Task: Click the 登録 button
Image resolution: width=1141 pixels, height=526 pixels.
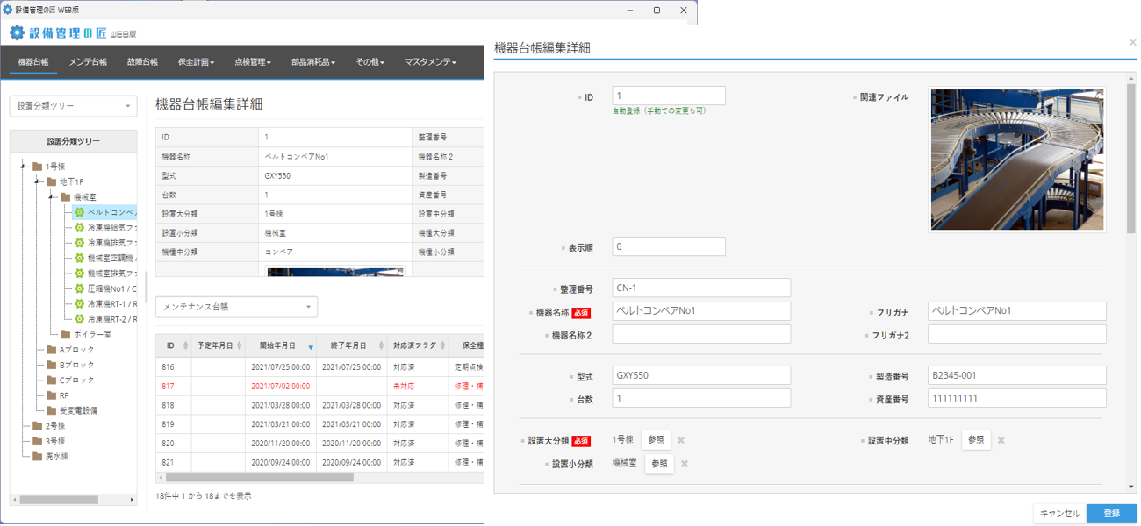Action: point(1111,514)
